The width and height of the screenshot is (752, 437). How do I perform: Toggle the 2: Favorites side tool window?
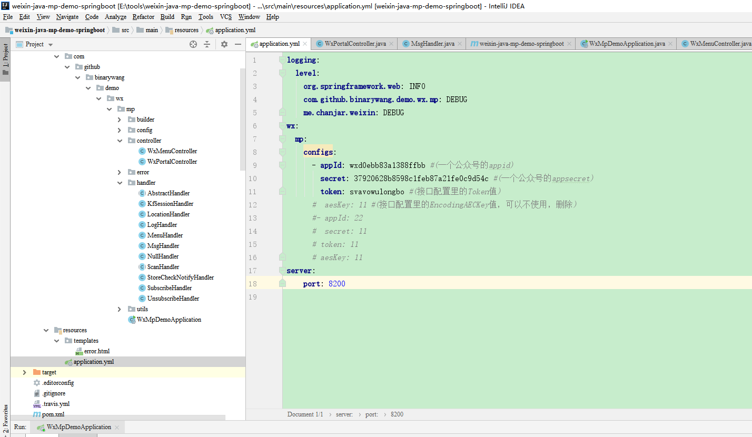(x=5, y=420)
